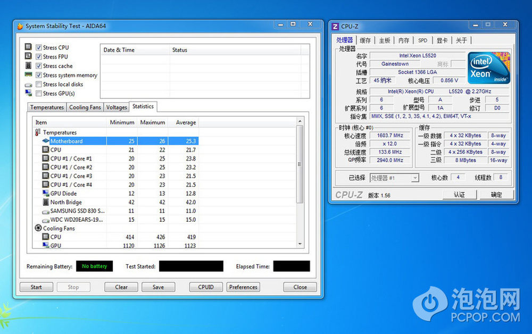Viewport: 532px width, 334px height.
Task: Select the 处理器 tab in CPU-Z
Action: (x=344, y=40)
